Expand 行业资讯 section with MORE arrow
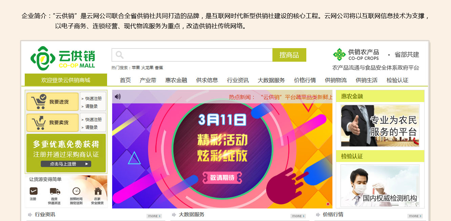The image size is (451, 221). click(x=154, y=216)
